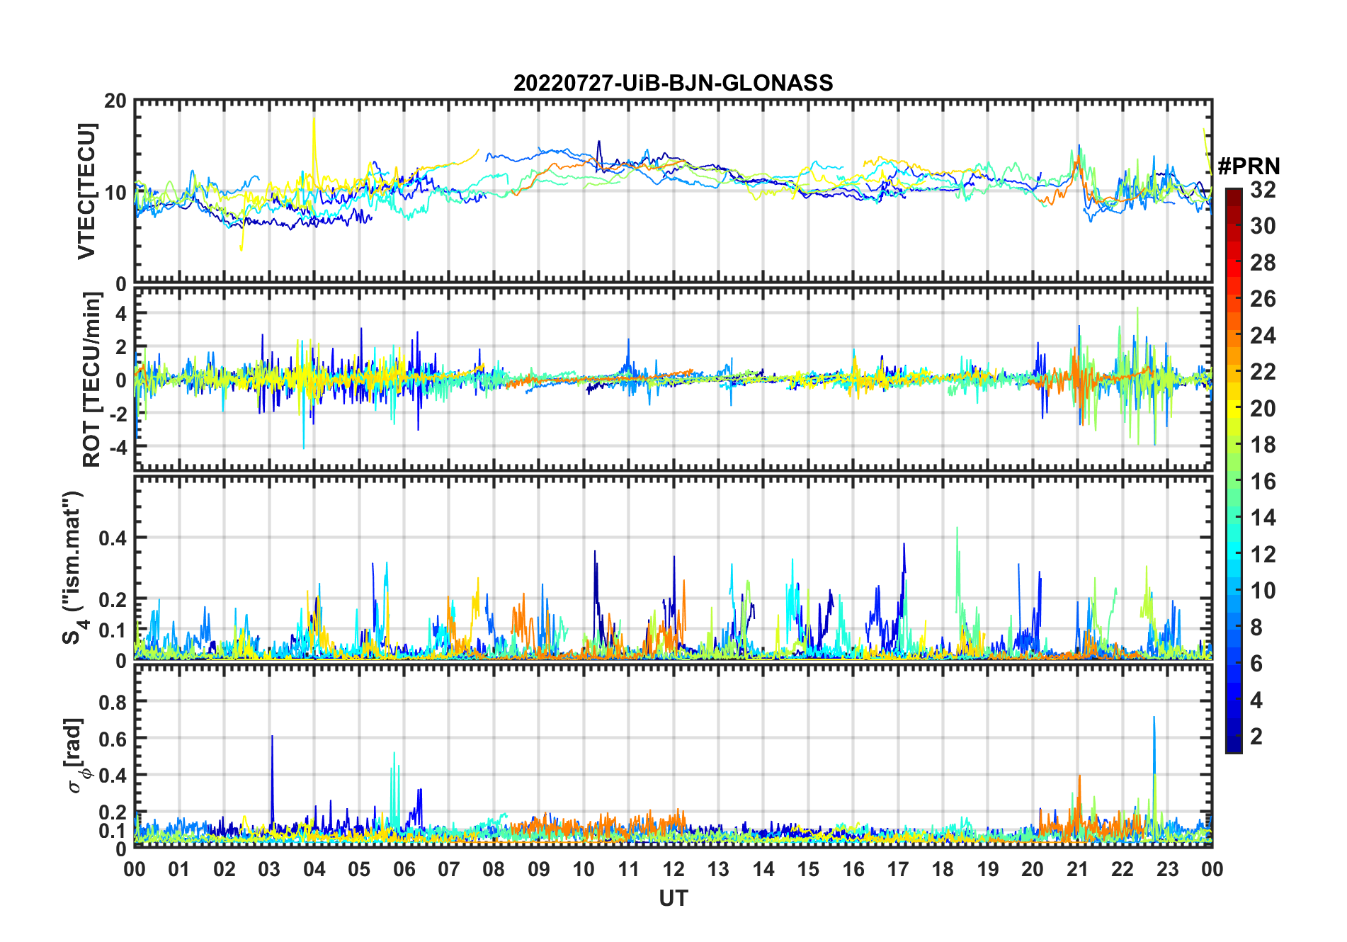
Task: Click the VTEC axis tick label 20
Action: 116,101
